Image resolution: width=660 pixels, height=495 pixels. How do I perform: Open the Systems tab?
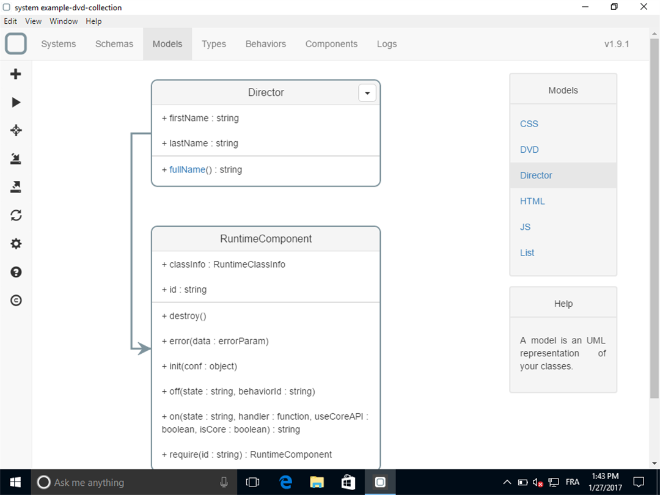coord(59,44)
